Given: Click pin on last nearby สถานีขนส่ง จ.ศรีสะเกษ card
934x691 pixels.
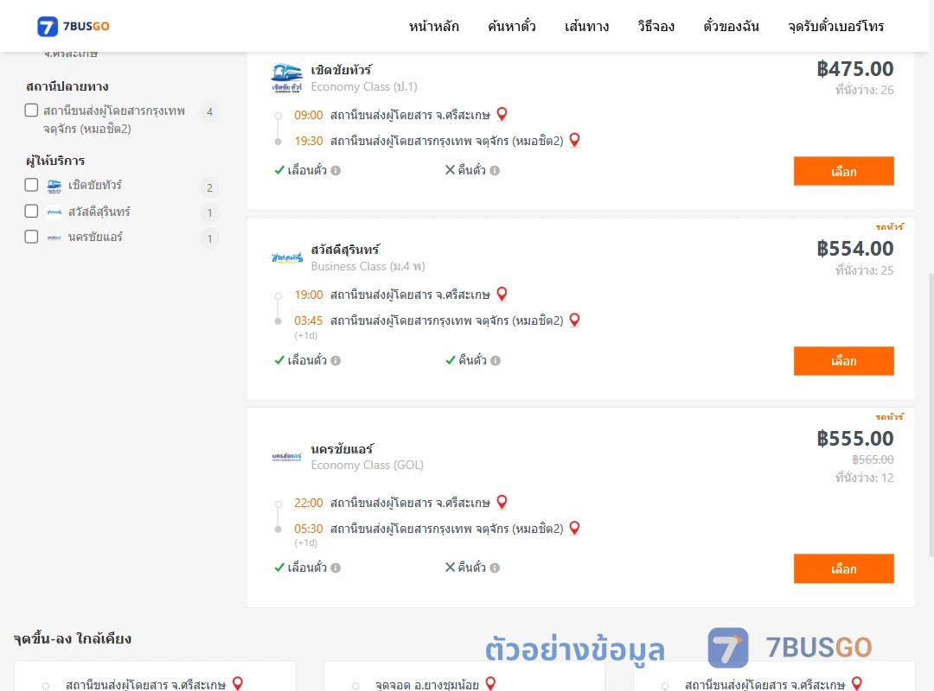Looking at the screenshot, I should (x=856, y=683).
